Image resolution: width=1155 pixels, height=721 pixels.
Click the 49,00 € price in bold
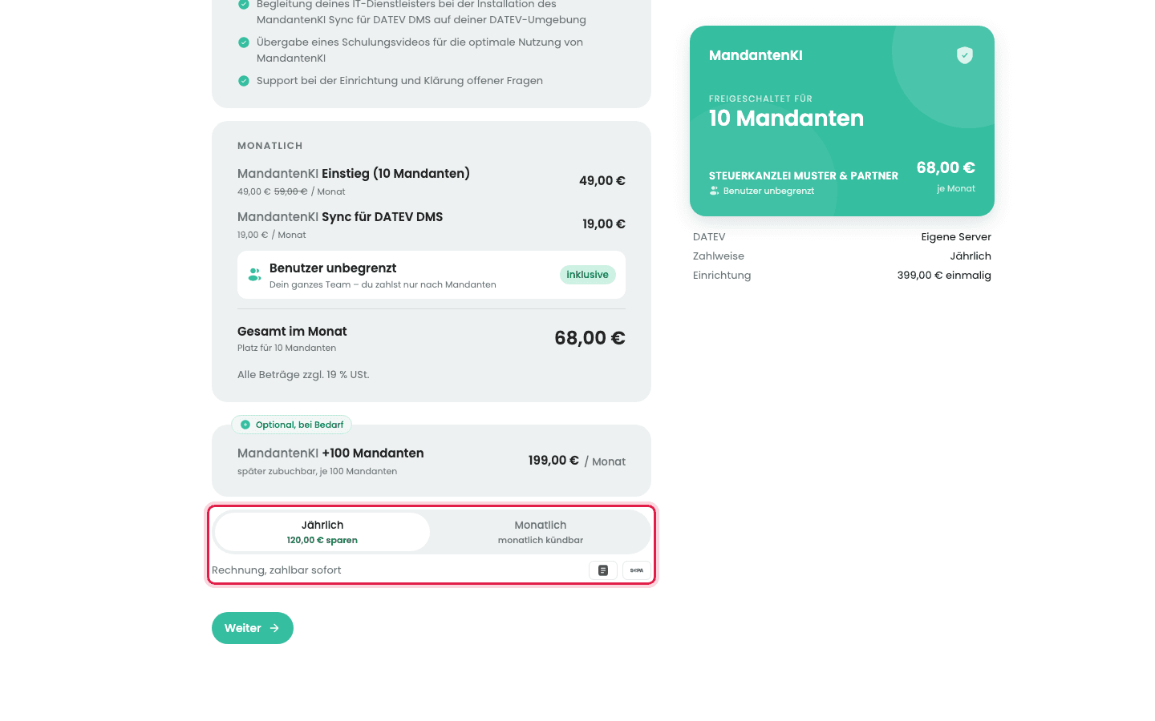coord(602,181)
